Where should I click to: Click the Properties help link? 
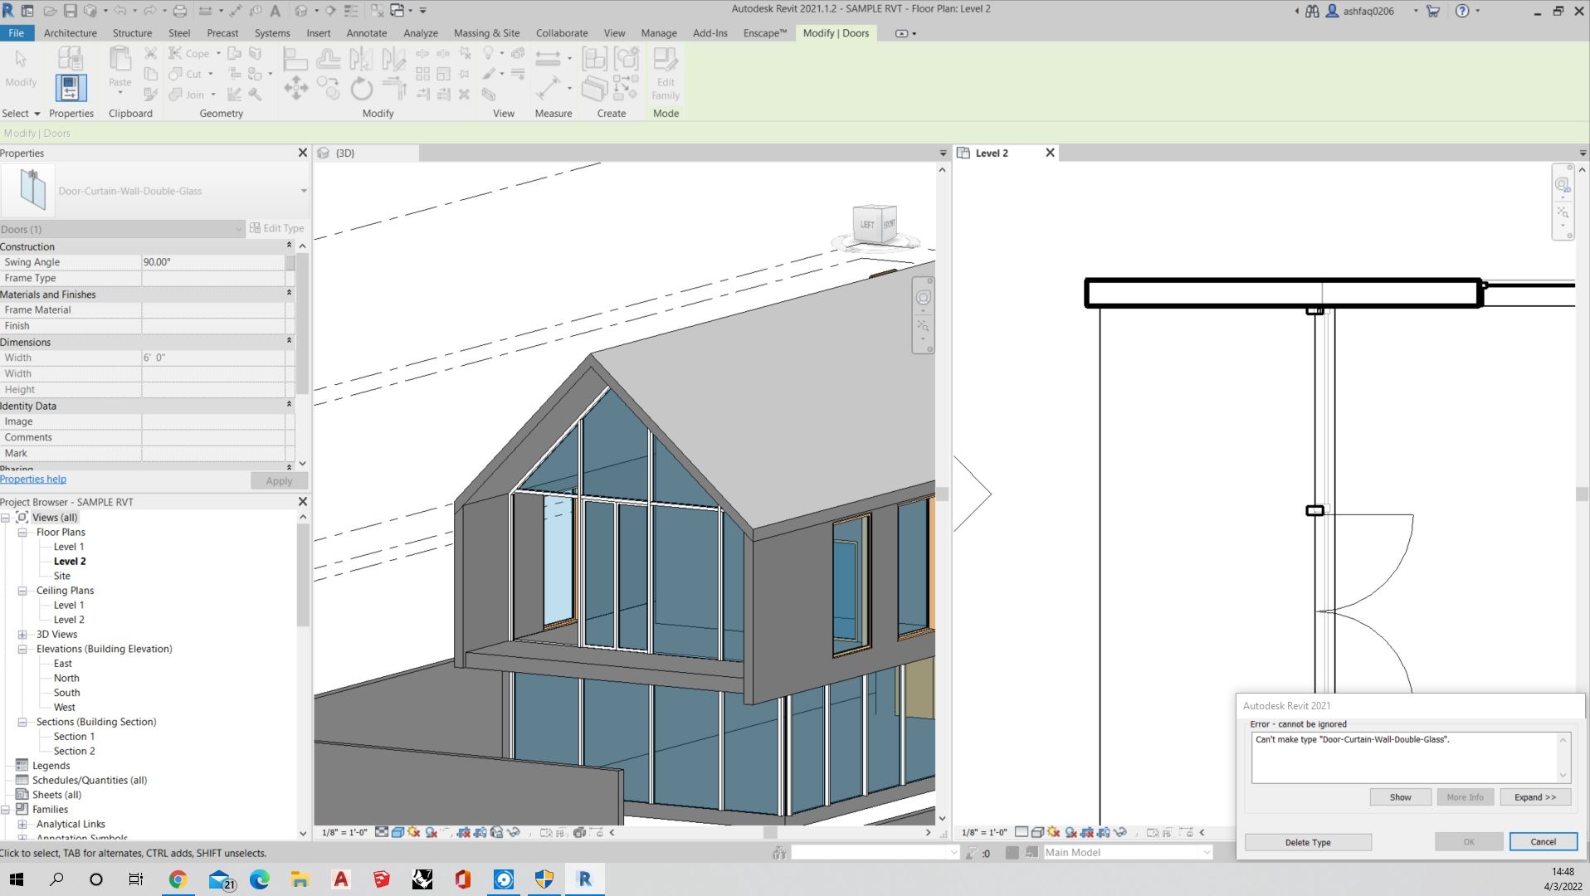pos(33,480)
